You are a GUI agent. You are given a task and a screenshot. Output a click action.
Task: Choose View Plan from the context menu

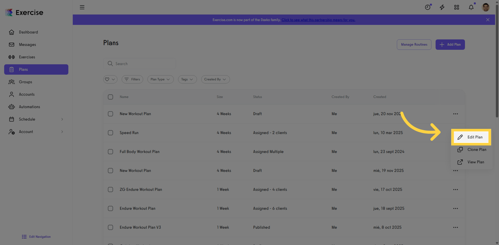[471, 162]
